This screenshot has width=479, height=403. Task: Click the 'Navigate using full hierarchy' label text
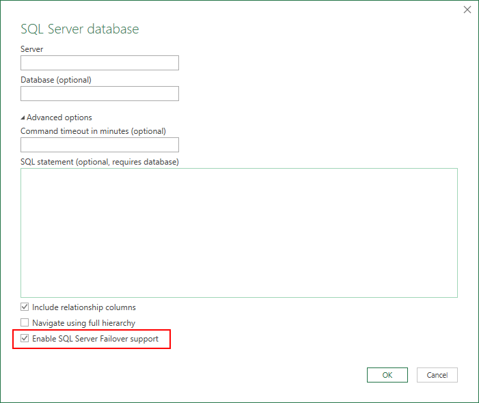pyautogui.click(x=83, y=323)
